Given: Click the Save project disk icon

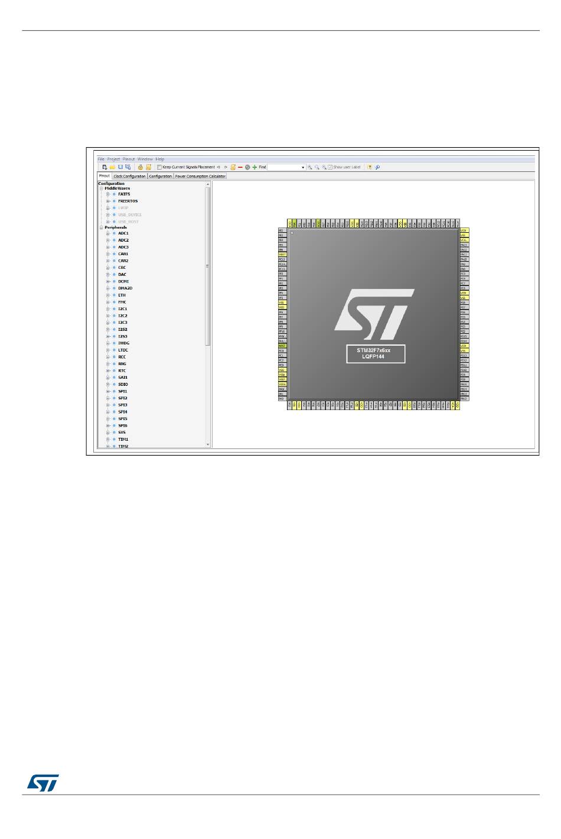Looking at the screenshot, I should click(x=120, y=167).
